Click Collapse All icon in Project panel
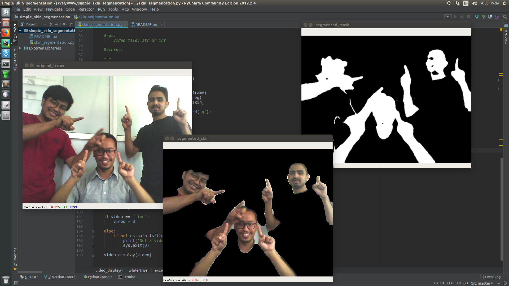 point(56,24)
